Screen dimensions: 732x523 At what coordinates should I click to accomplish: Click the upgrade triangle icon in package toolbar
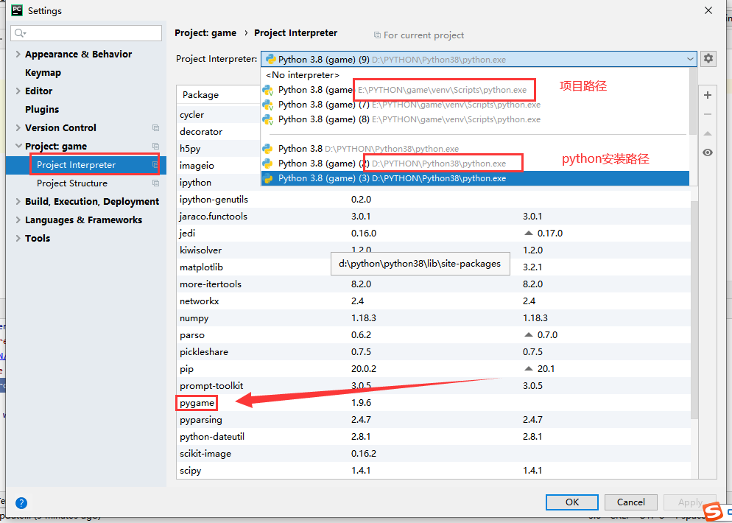pos(707,133)
